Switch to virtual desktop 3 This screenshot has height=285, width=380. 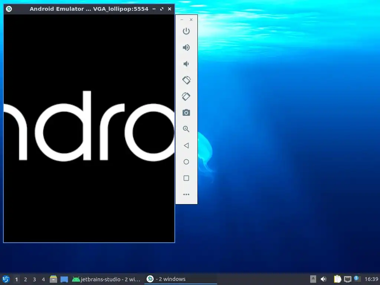pyautogui.click(x=35, y=279)
